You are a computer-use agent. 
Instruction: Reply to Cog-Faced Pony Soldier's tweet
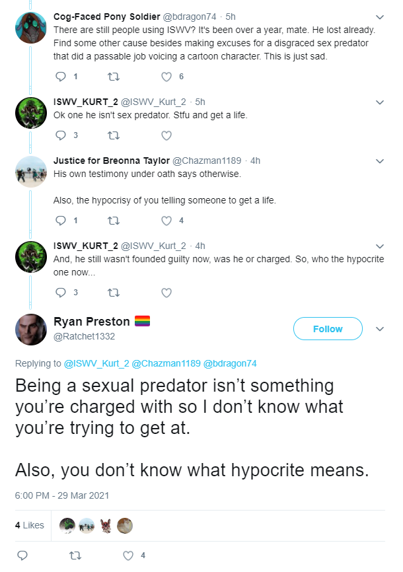(x=61, y=77)
